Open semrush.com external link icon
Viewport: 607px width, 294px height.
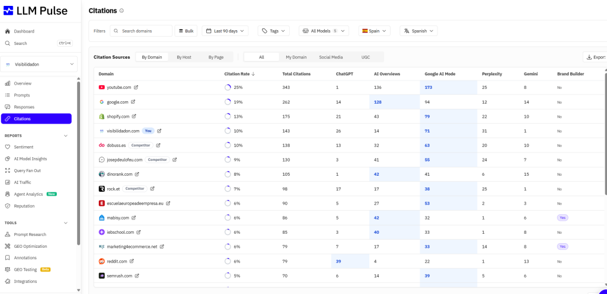click(x=137, y=276)
